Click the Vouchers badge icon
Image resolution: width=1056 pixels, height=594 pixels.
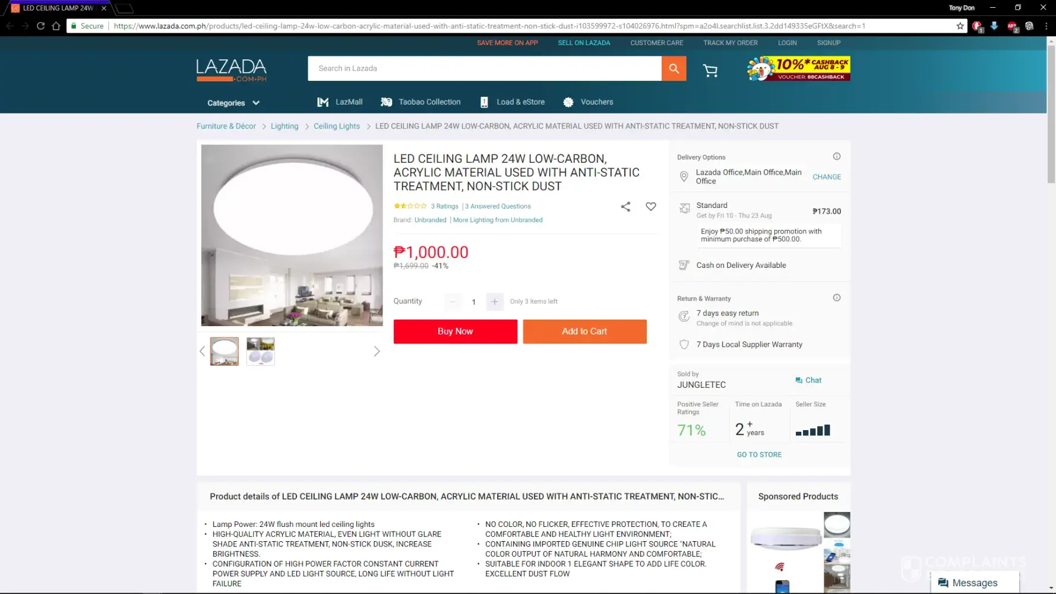pos(568,102)
